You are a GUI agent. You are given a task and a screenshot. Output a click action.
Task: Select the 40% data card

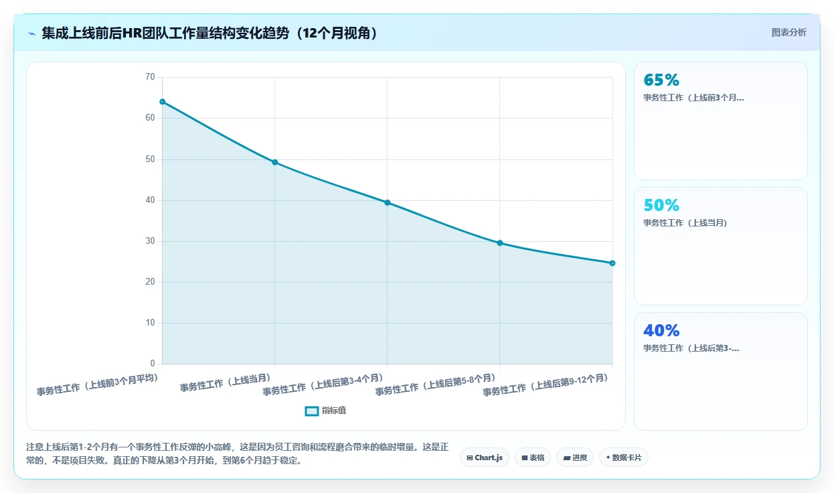[720, 371]
